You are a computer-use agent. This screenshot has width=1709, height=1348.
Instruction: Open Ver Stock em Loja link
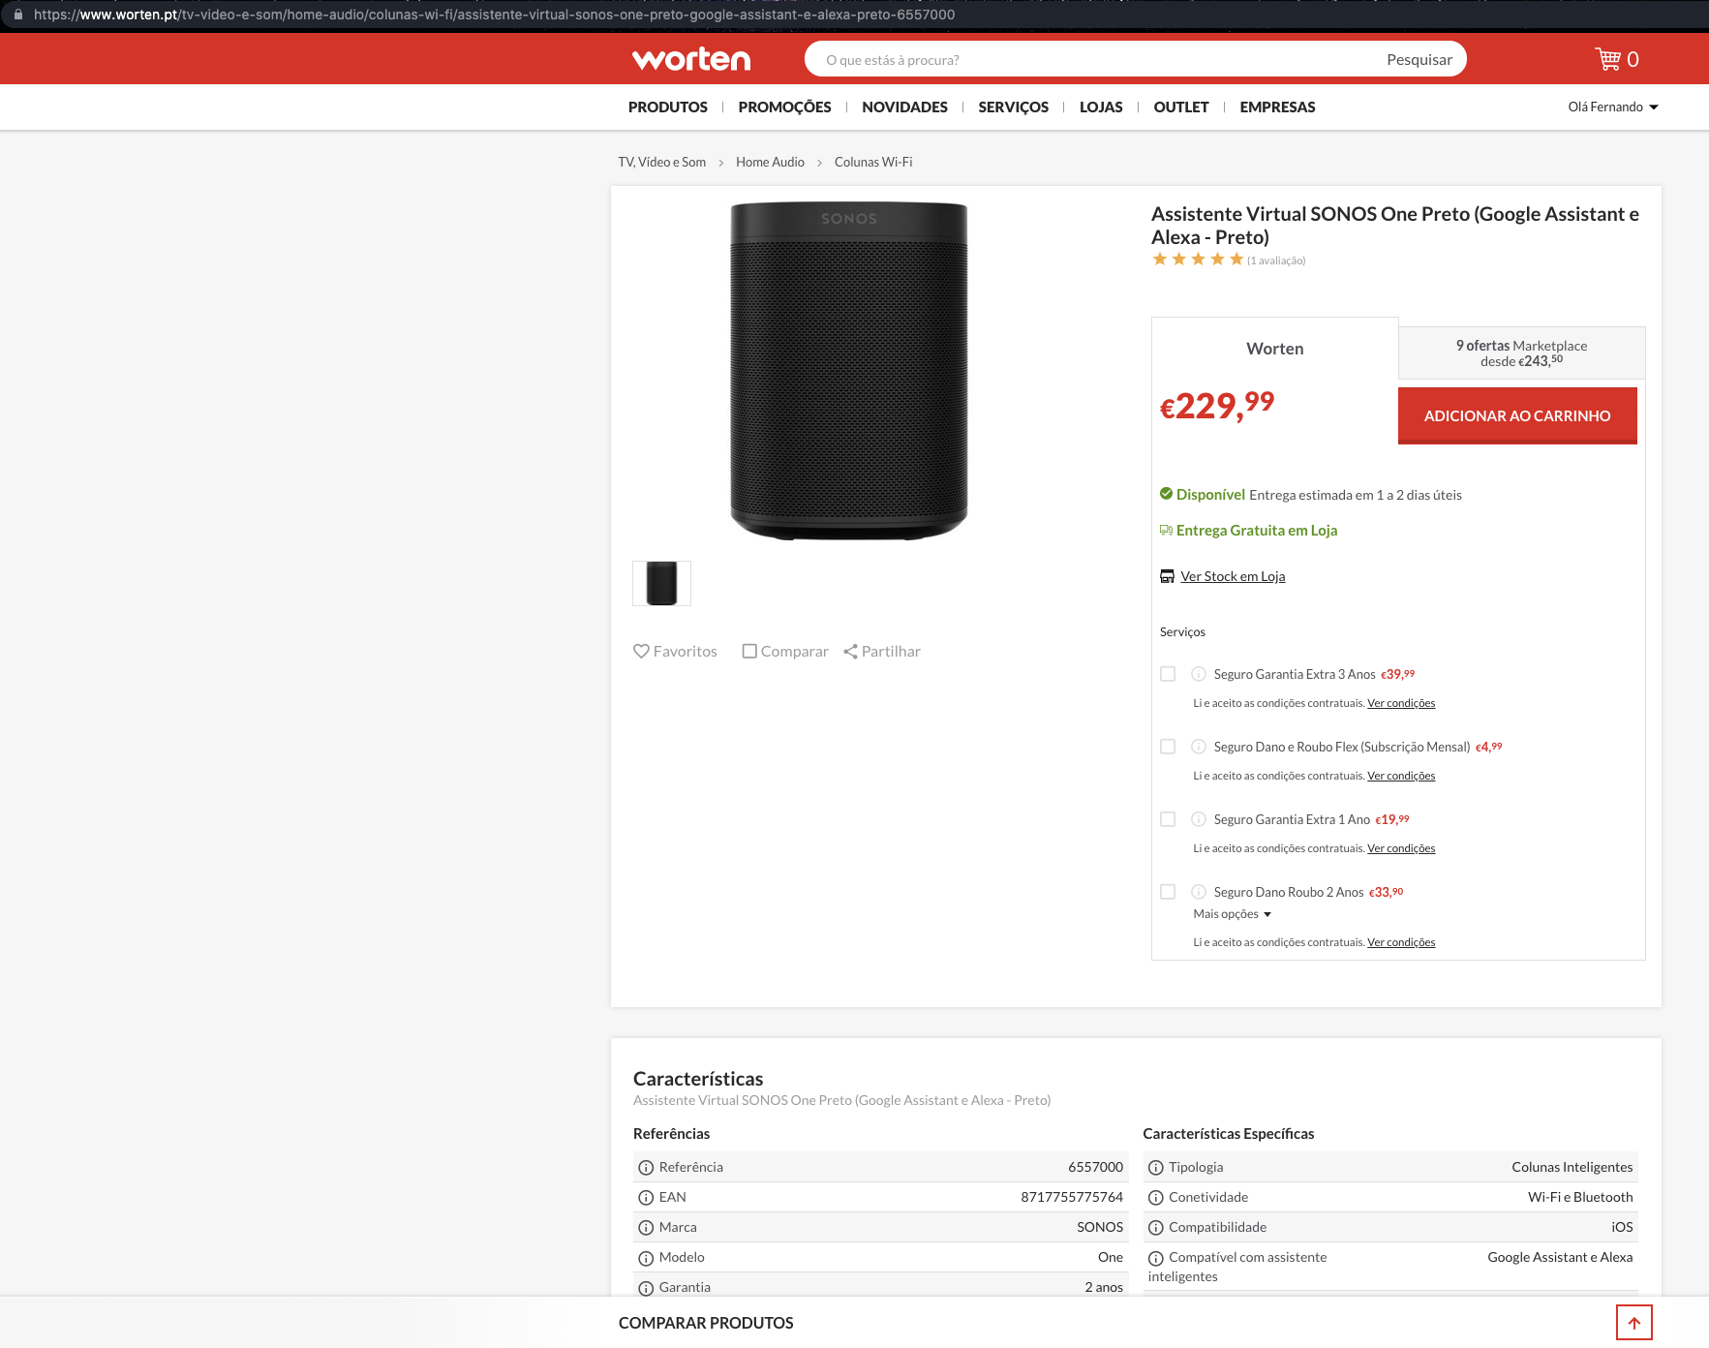(1233, 576)
